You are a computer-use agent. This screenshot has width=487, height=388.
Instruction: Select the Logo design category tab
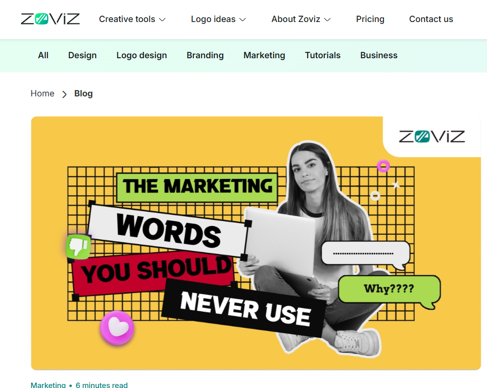[142, 55]
